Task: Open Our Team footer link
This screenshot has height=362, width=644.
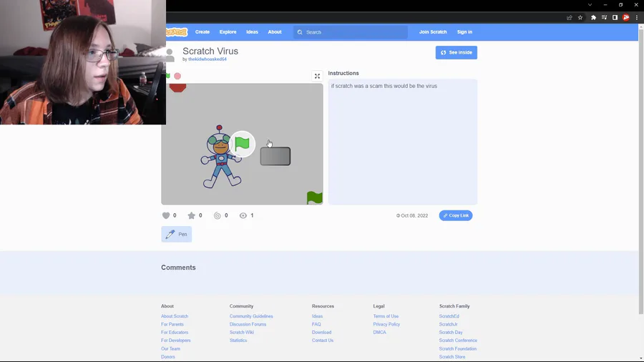Action: pos(170,349)
